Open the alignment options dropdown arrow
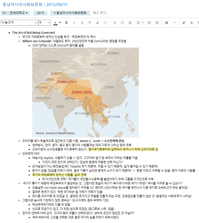The width and height of the screenshot is (199, 223). [x=143, y=22]
